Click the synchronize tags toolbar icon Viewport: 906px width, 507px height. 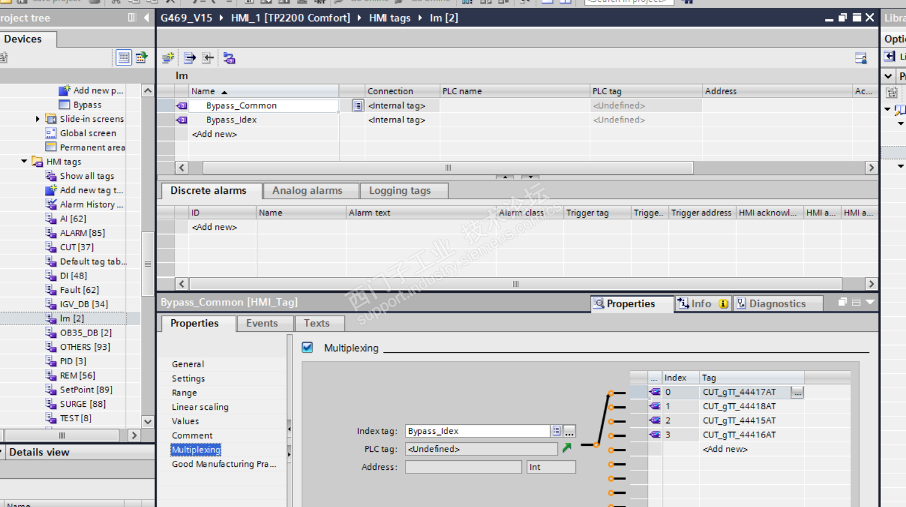tap(229, 58)
